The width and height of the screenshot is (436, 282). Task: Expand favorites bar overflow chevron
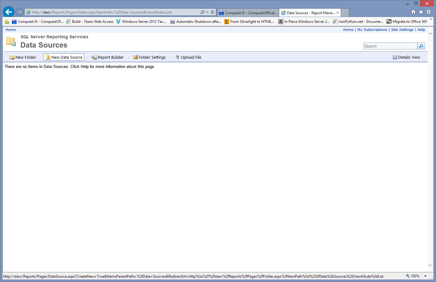pos(431,19)
